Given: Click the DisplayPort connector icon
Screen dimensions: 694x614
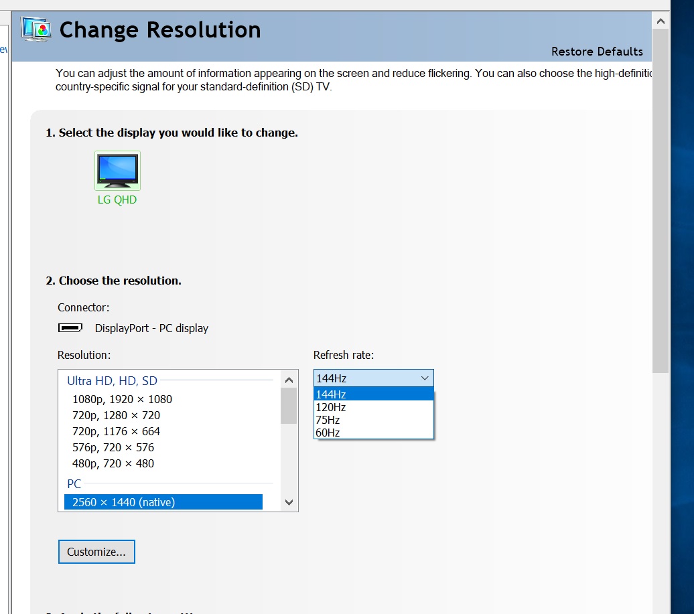Looking at the screenshot, I should click(x=70, y=328).
